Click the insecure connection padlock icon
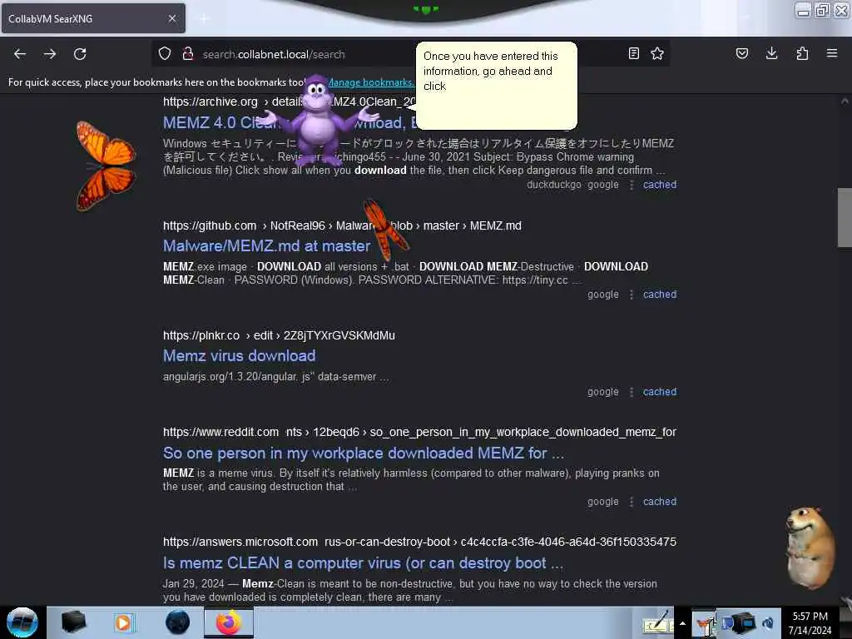Screen dimensions: 852x639 [x=188, y=53]
